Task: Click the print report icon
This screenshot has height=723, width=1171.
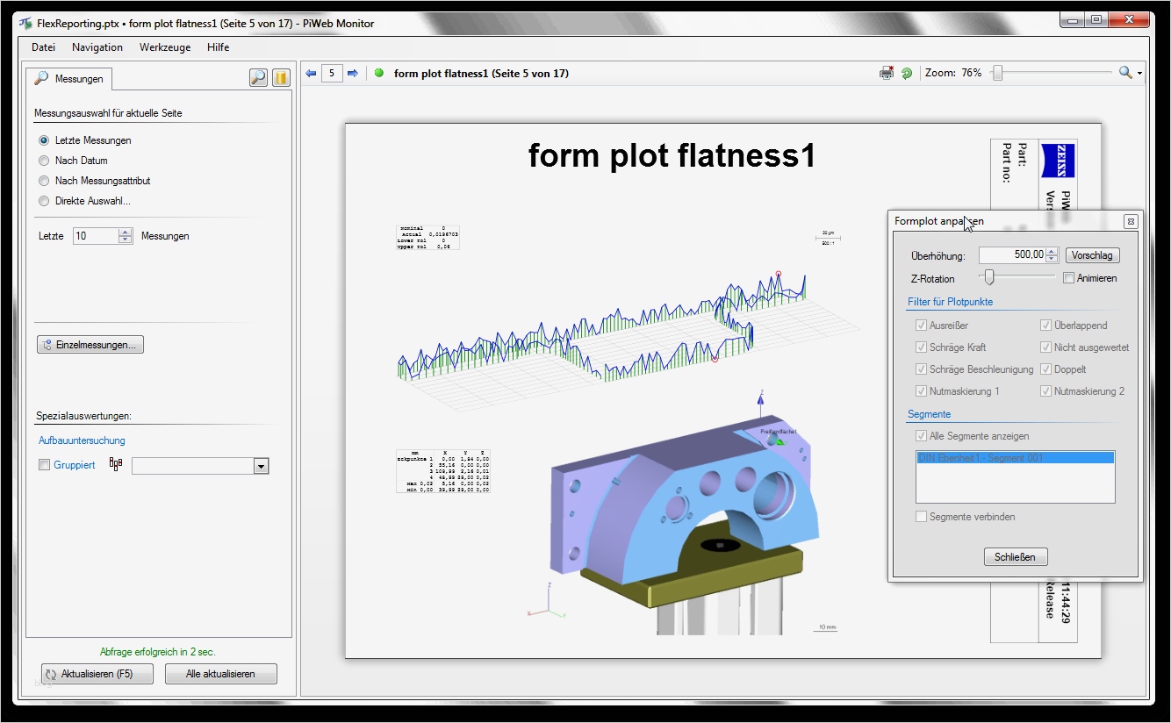Action: click(x=887, y=74)
